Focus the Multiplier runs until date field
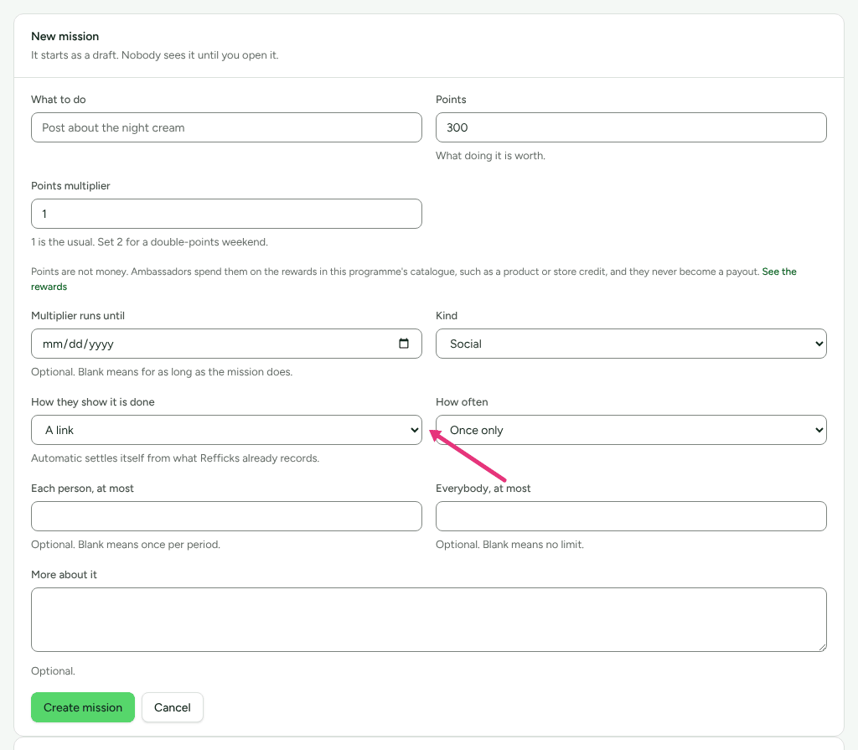 pos(226,344)
